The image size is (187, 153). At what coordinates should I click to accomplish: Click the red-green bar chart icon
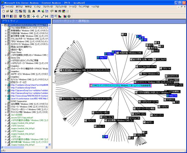pyautogui.click(x=60, y=16)
